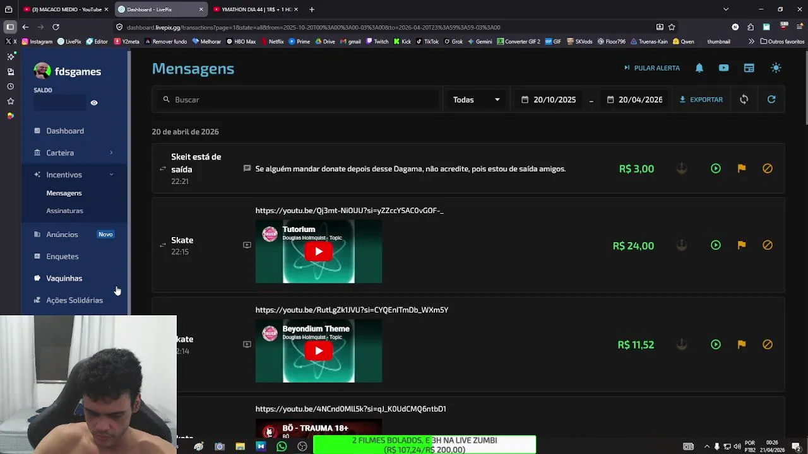Click the dimmed icon beside R$ 24,00
The image size is (808, 454).
682,245
